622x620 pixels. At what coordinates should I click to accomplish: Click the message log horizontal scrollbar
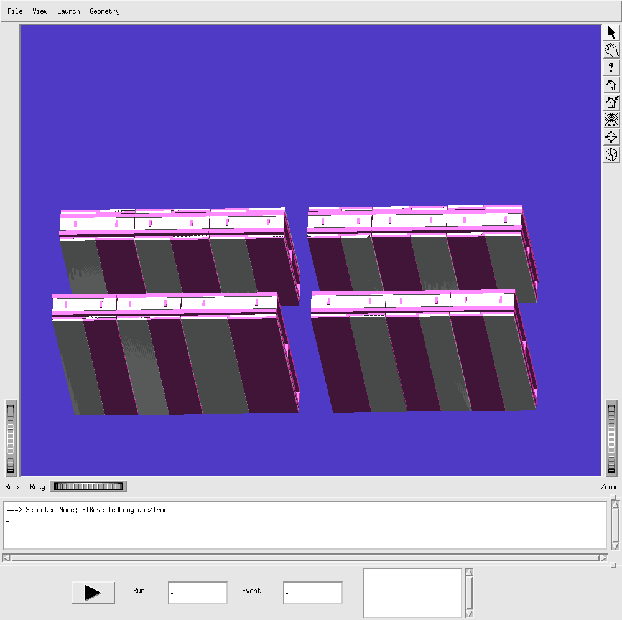305,558
